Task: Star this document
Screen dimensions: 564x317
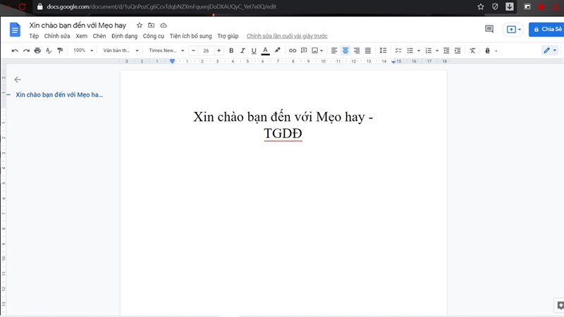Action: pos(140,25)
